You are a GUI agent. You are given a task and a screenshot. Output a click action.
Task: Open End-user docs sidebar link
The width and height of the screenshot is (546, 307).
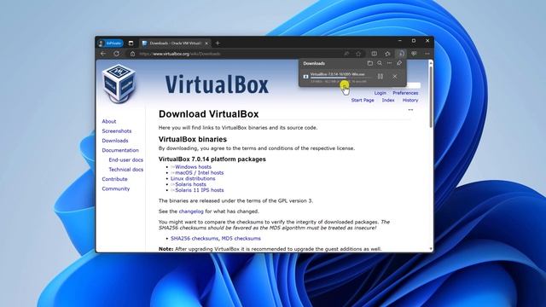(125, 160)
